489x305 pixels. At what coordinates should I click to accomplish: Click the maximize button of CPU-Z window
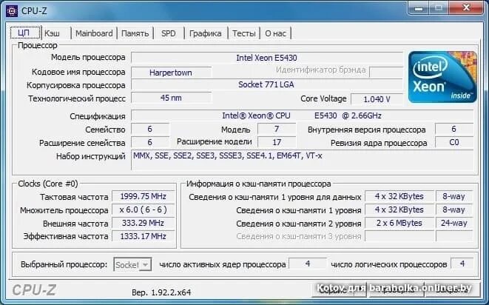pyautogui.click(x=439, y=8)
